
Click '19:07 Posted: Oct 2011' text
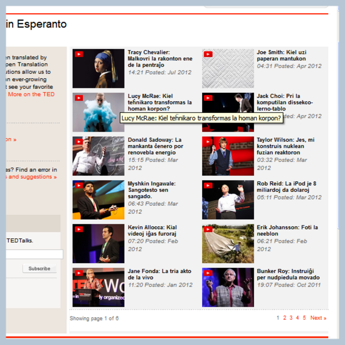[289, 285]
